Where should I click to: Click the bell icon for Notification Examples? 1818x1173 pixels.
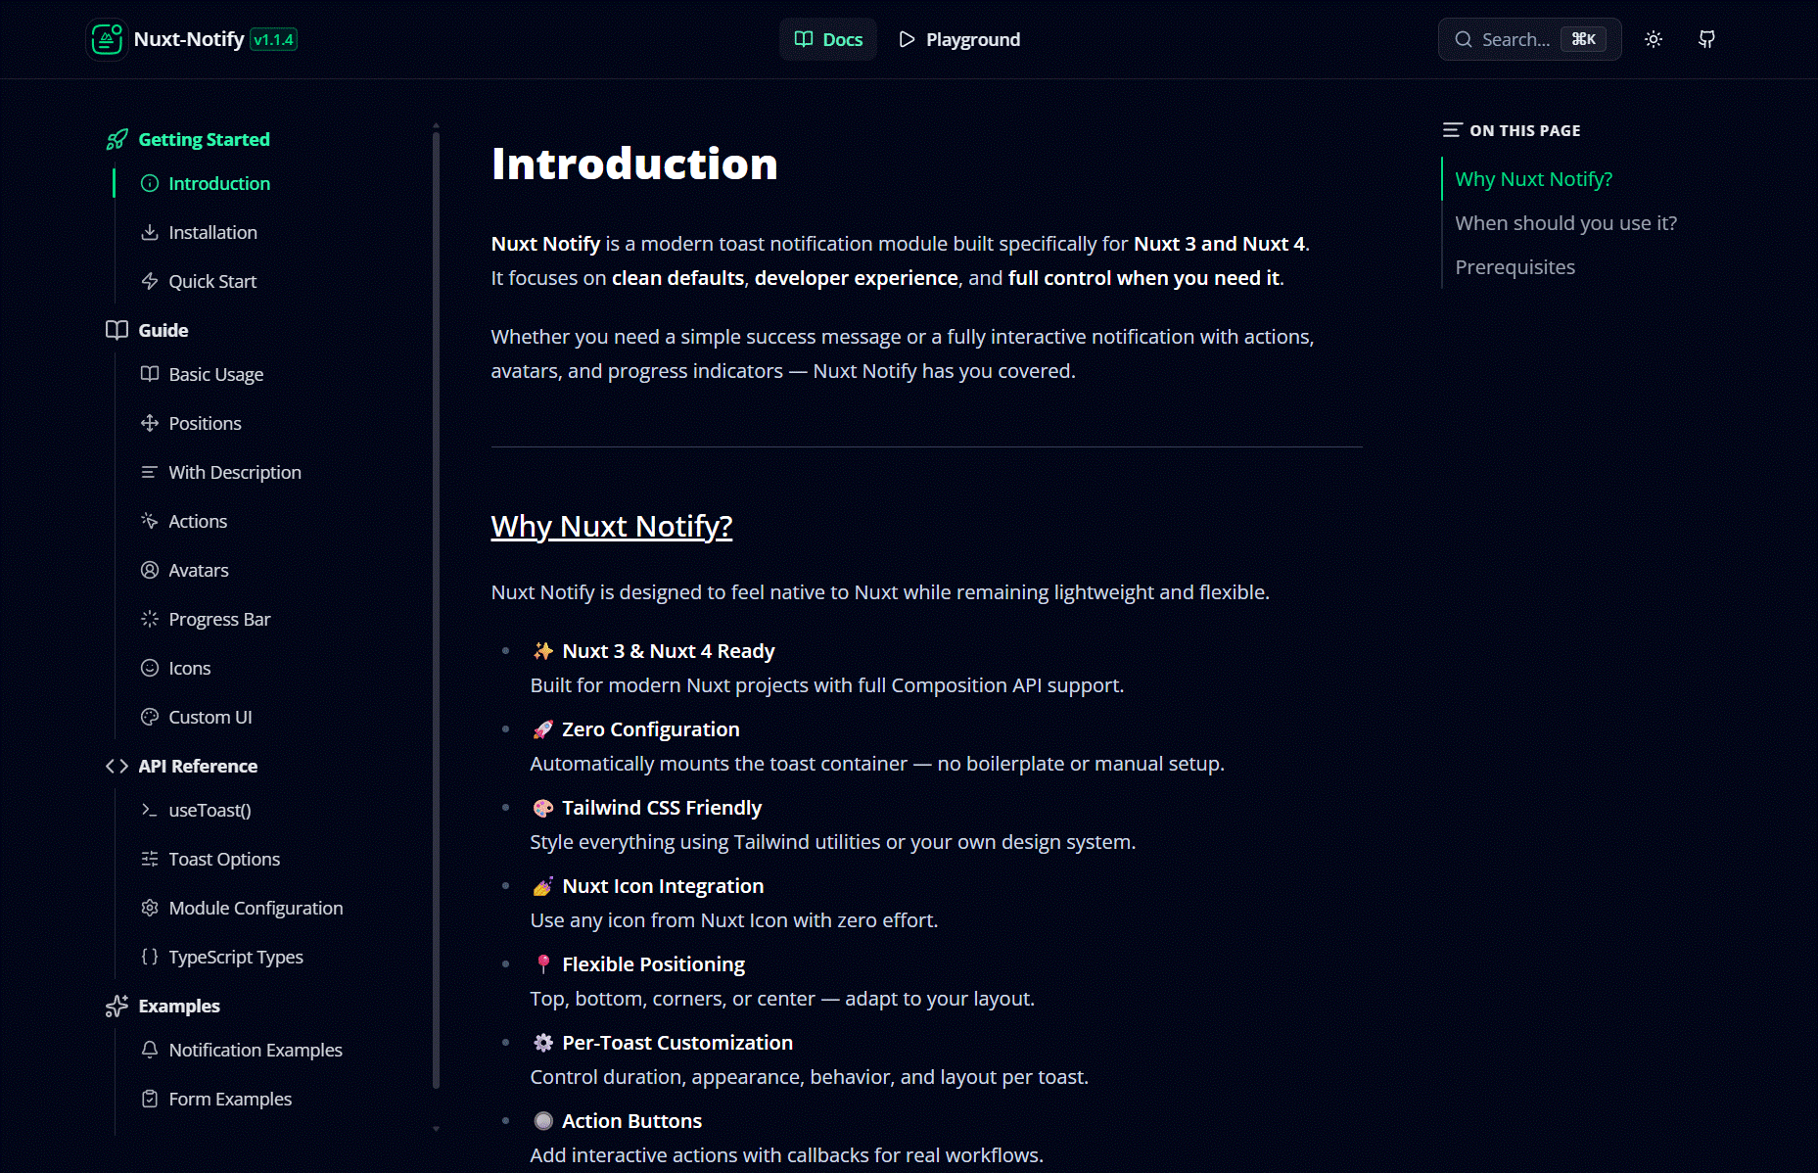[150, 1050]
